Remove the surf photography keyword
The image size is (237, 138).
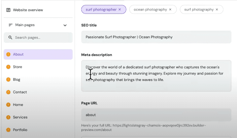[217, 10]
